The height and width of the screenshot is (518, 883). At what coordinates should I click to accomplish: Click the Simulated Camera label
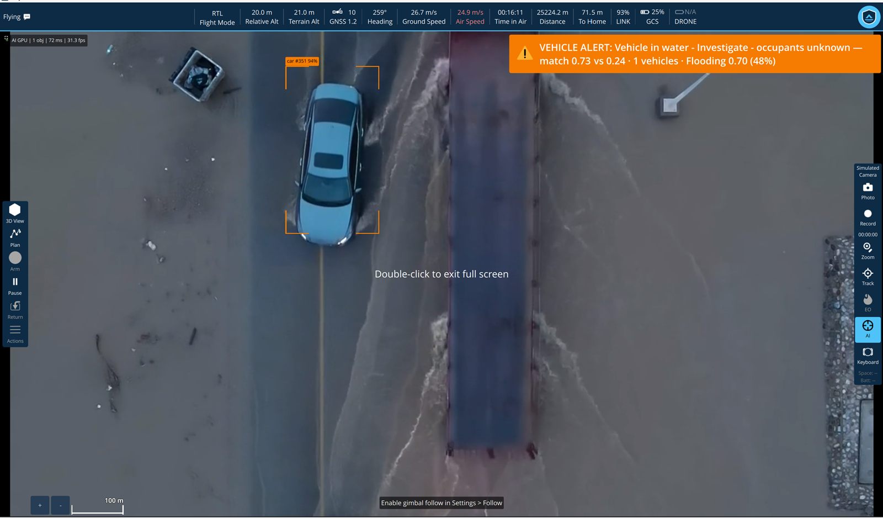(868, 171)
